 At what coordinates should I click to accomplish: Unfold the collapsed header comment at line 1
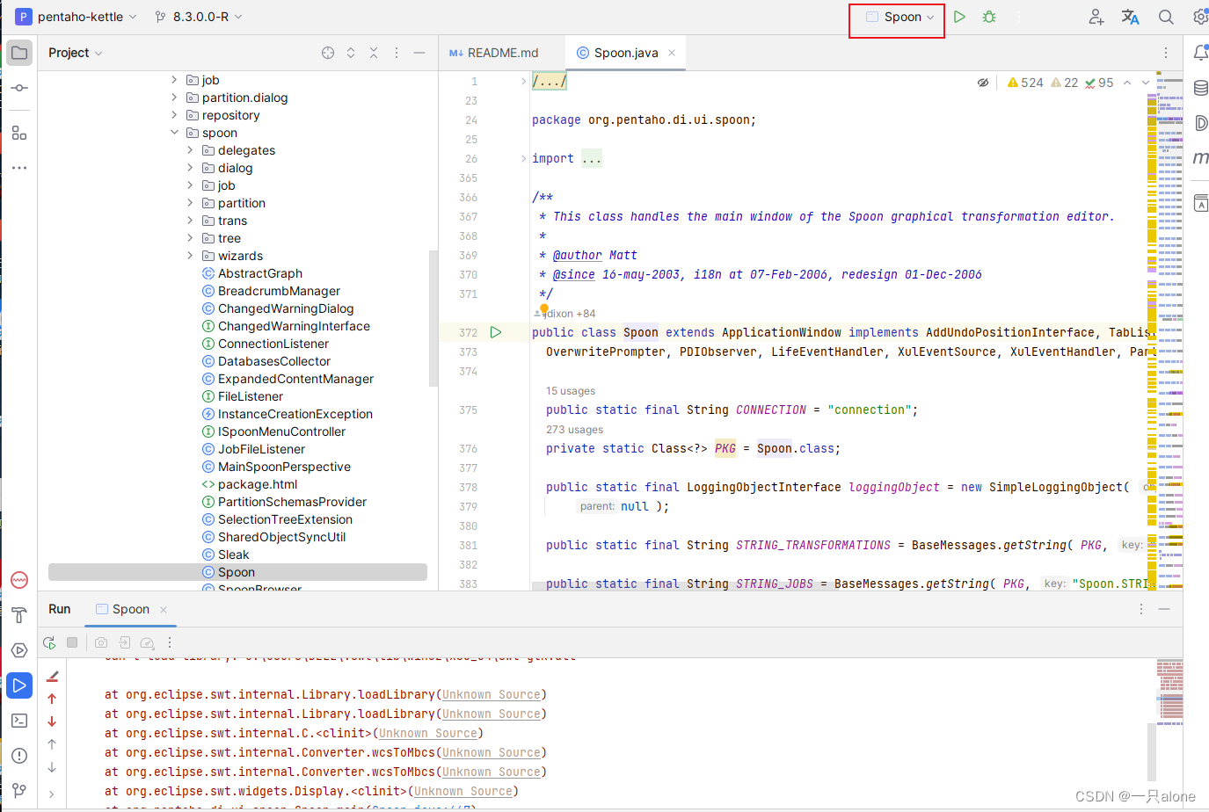coord(523,81)
